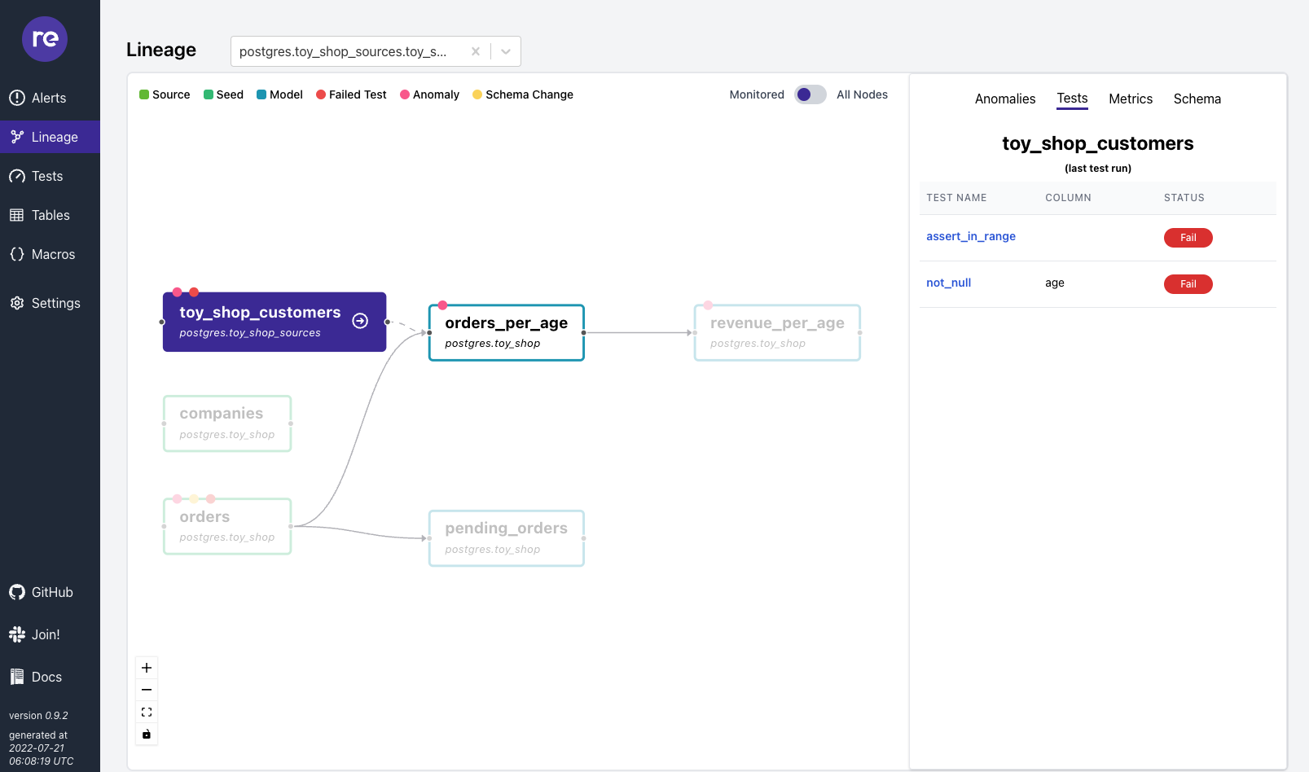Click the Tests gauge icon
The width and height of the screenshot is (1309, 772).
tap(17, 176)
